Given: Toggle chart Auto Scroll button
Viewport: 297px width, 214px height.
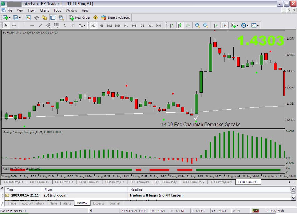Looking at the screenshot, I should (216, 26).
